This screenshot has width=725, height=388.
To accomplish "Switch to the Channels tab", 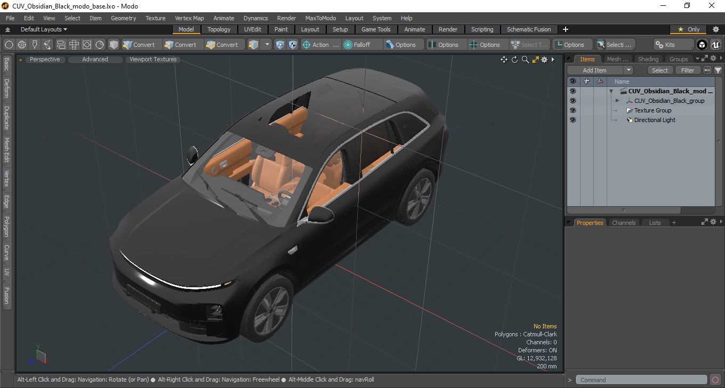I will point(623,223).
